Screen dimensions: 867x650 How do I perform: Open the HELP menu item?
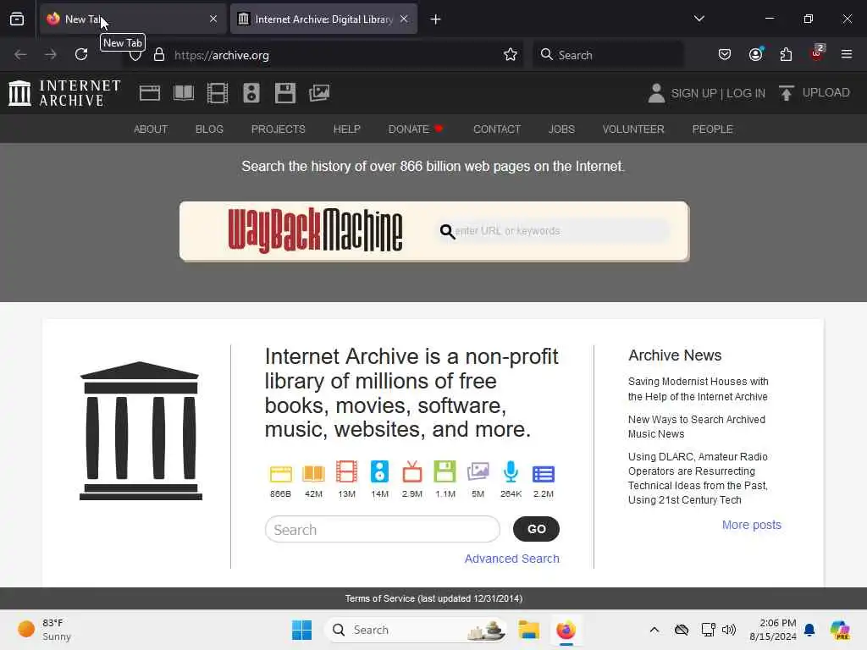click(x=346, y=129)
